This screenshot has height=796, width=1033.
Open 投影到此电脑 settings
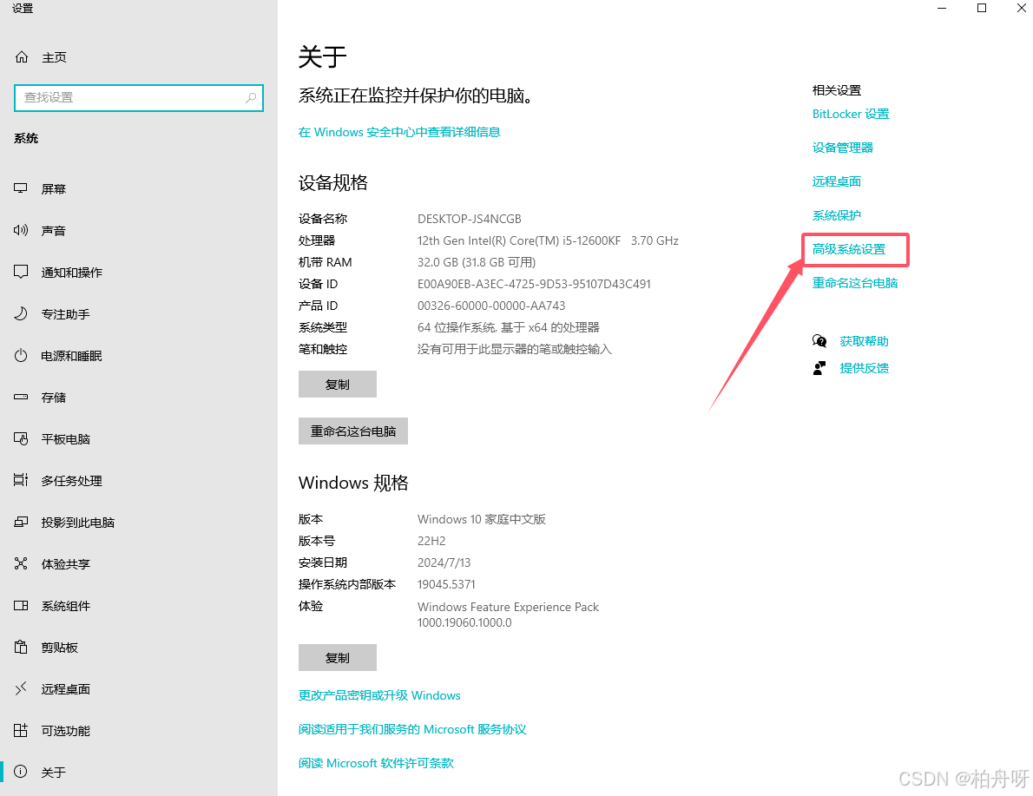click(78, 522)
